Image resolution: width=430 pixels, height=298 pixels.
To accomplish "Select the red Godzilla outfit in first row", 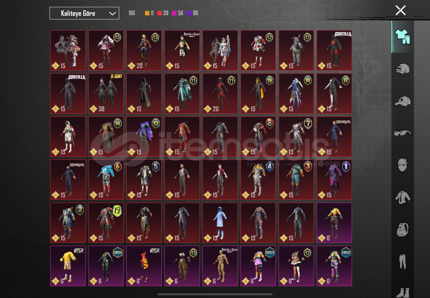I will point(334,50).
